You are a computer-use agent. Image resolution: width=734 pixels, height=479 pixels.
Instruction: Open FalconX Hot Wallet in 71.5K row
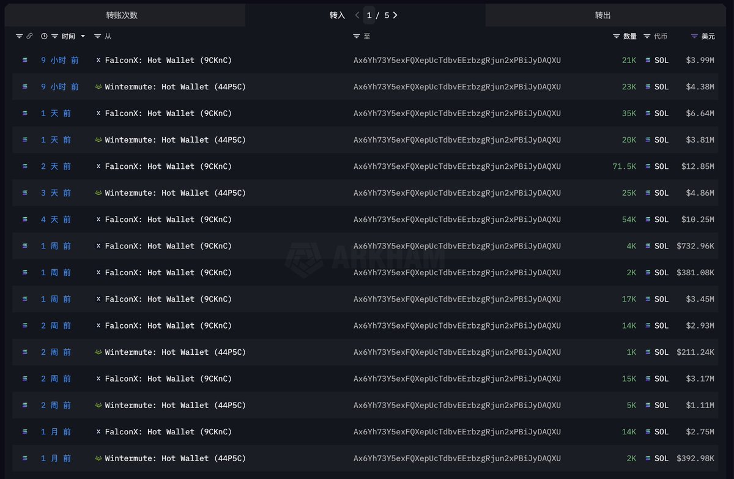[168, 166]
